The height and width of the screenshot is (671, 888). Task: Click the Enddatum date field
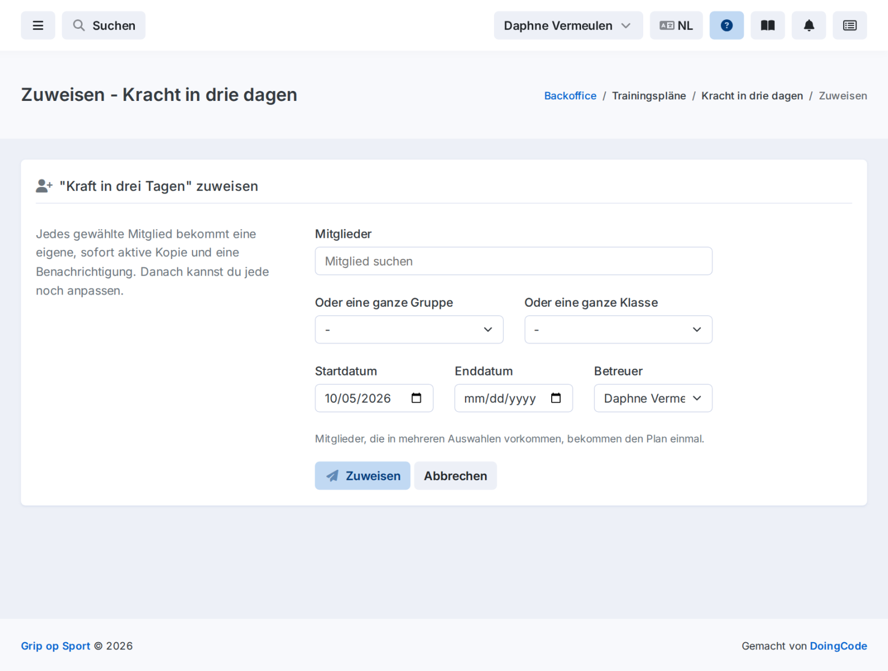(513, 399)
